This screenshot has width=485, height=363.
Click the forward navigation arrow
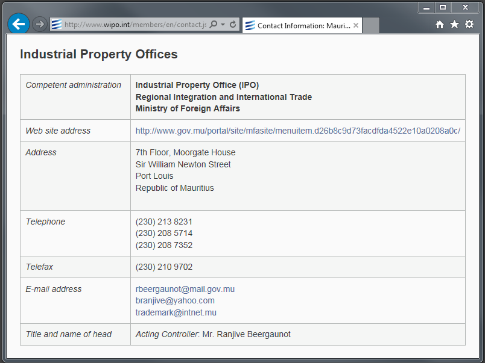pos(40,24)
